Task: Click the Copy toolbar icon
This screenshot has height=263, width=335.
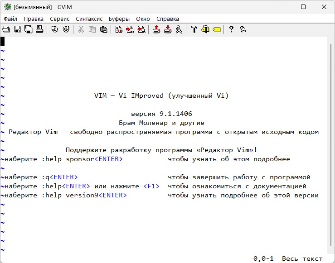Action: point(92,29)
